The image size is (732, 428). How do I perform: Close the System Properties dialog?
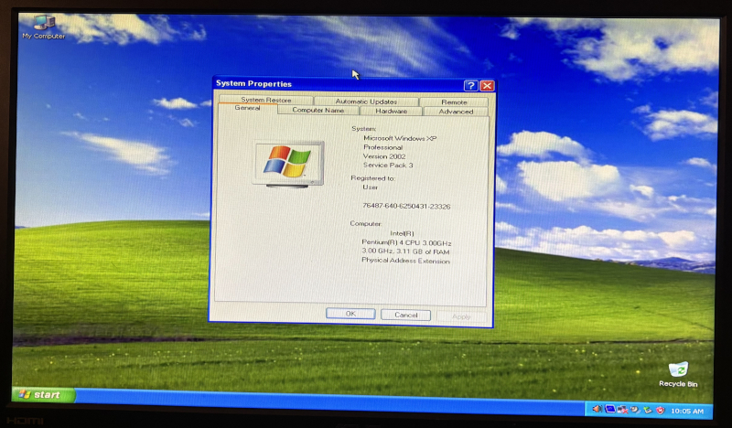[487, 85]
